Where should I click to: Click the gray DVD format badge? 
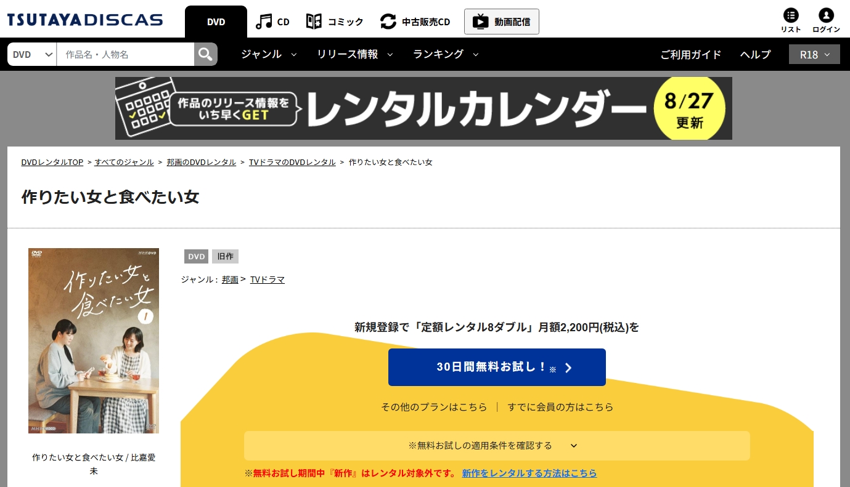point(196,256)
